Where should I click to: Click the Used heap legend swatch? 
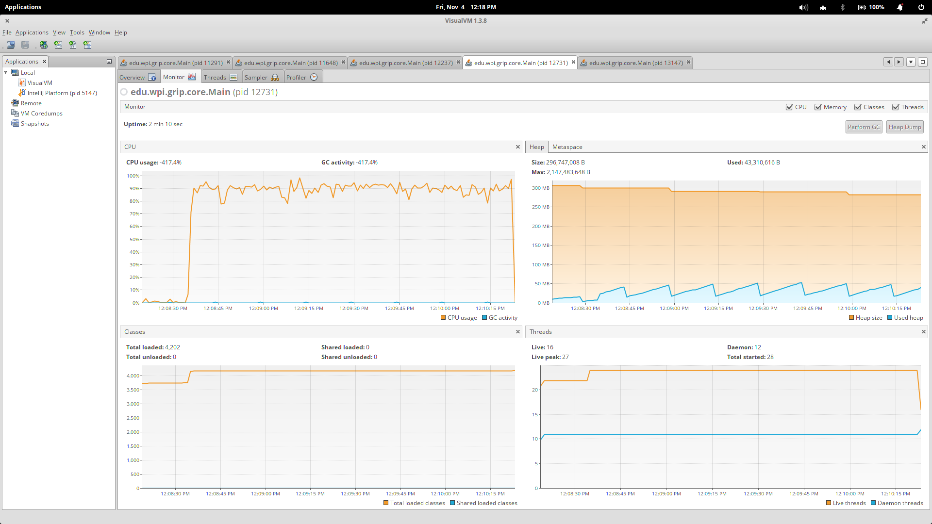[x=890, y=318]
